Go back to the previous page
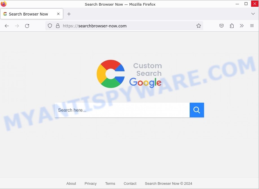 pyautogui.click(x=7, y=26)
